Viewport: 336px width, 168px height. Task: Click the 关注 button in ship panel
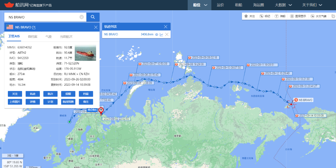click(x=15, y=94)
